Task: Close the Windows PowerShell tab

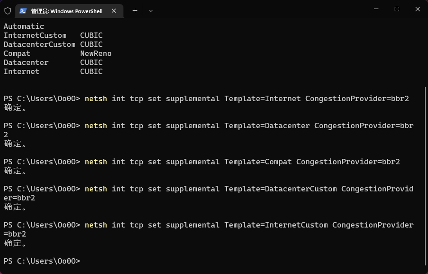Action: [114, 11]
